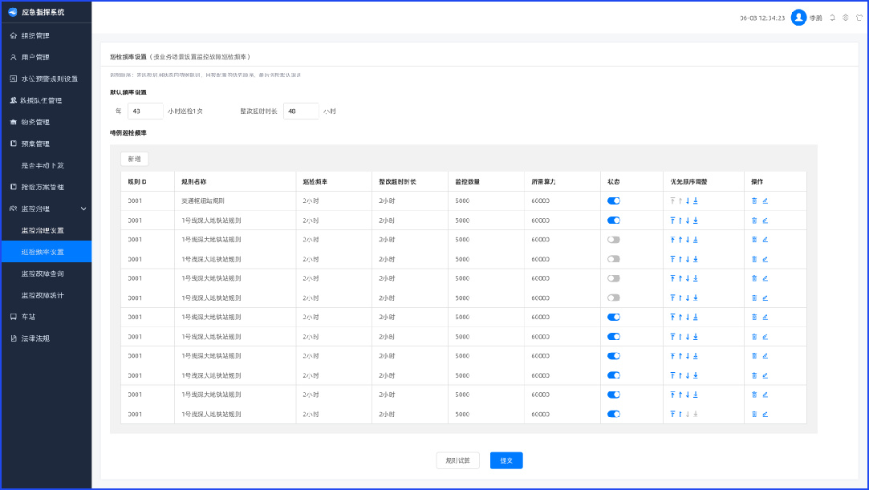The height and width of the screenshot is (490, 869).
Task: Edit the last rule row with pencil icon
Action: pos(765,415)
